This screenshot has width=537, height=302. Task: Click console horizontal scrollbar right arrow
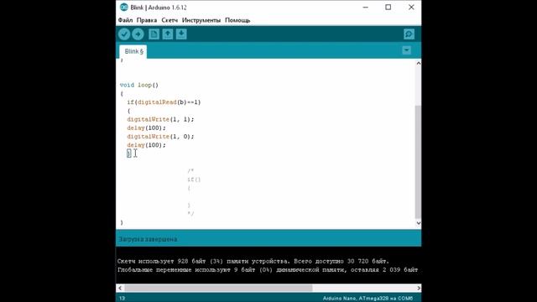click(419, 288)
